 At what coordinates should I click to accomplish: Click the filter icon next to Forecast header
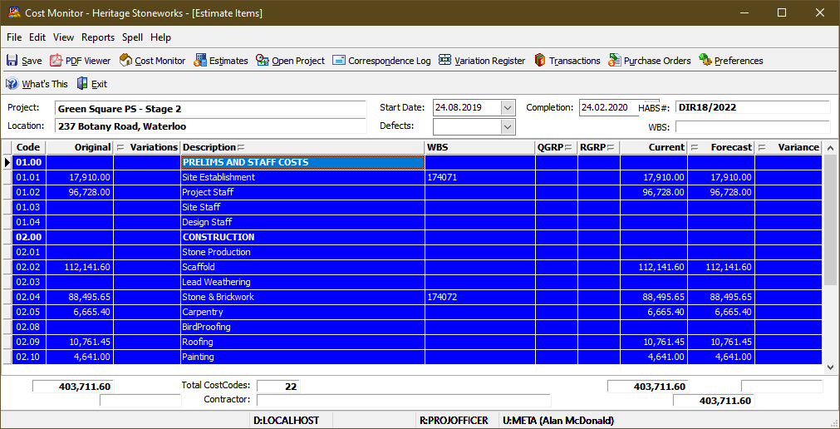(x=694, y=147)
